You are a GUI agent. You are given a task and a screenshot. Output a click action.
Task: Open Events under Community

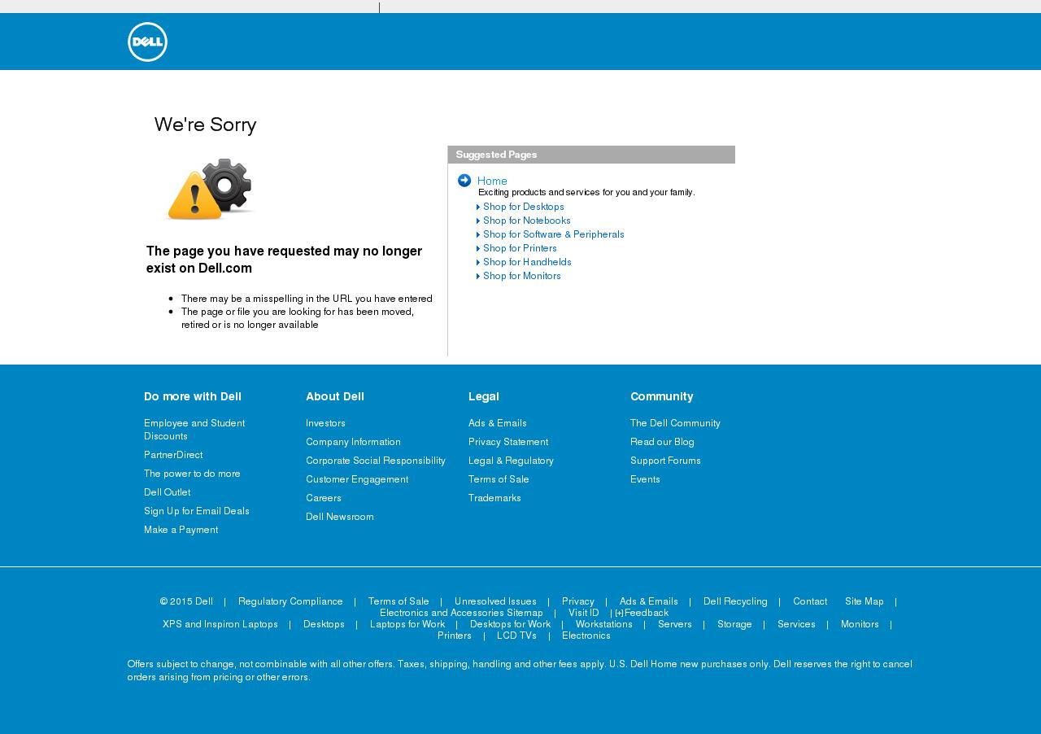coord(645,479)
